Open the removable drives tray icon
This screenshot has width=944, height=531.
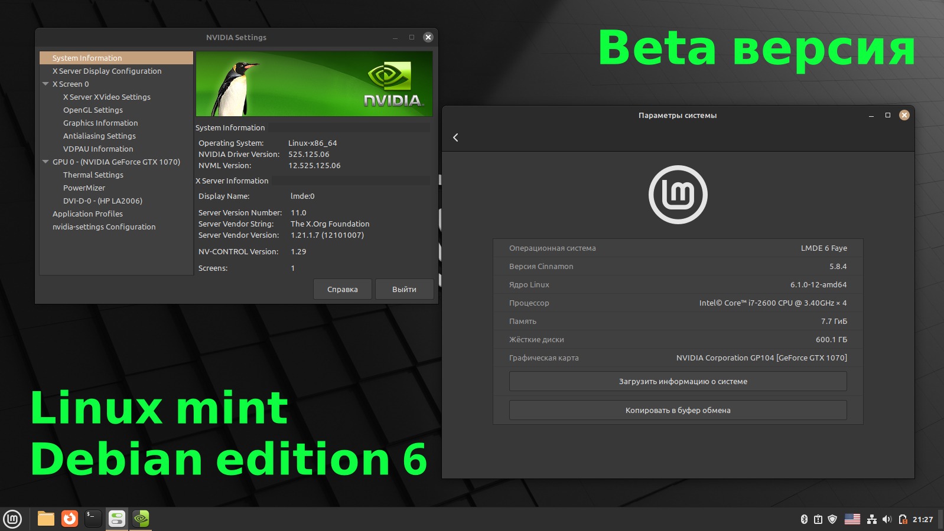[x=818, y=519]
